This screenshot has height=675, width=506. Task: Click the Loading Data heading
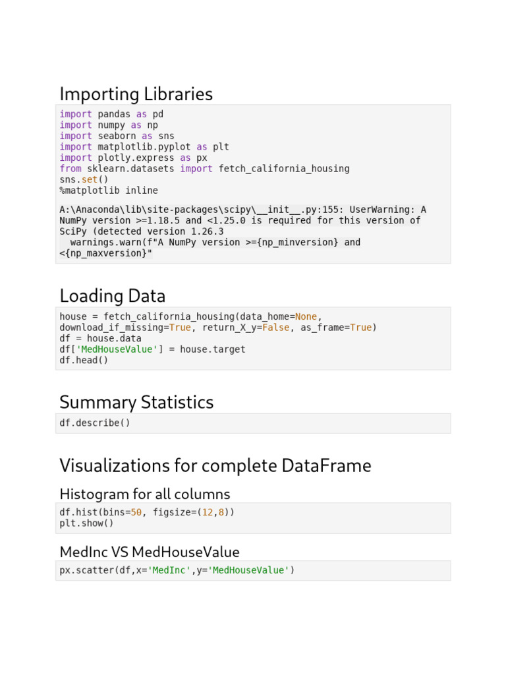(112, 296)
